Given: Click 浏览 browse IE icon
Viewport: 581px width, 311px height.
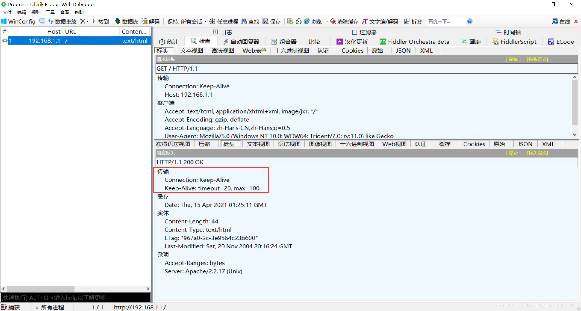Looking at the screenshot, I should (313, 21).
